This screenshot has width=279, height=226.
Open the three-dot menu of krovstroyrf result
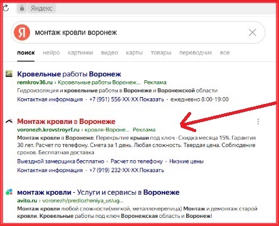tap(258, 121)
